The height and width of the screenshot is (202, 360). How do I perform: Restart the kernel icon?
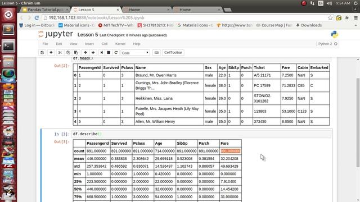pos(116,52)
